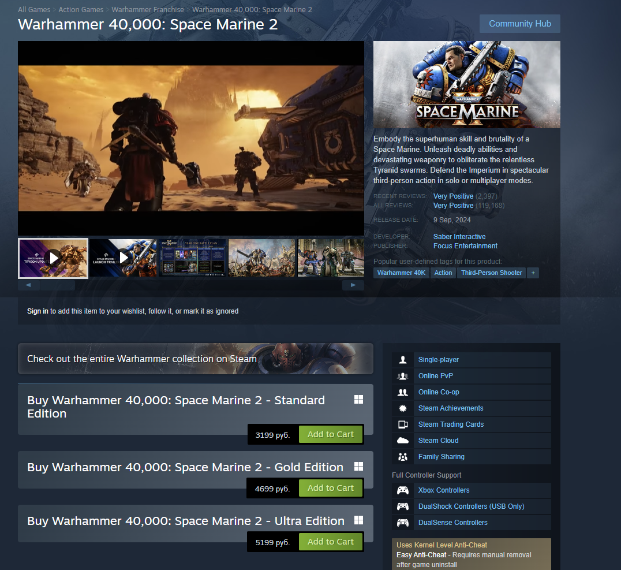Select the Warhammer 40K tag

coord(401,273)
